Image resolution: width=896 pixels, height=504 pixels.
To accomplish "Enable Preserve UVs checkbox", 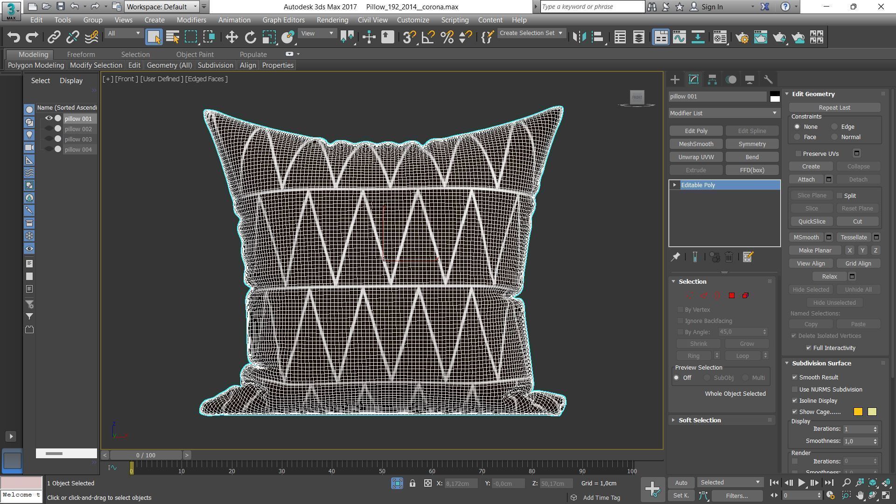I will pos(798,154).
